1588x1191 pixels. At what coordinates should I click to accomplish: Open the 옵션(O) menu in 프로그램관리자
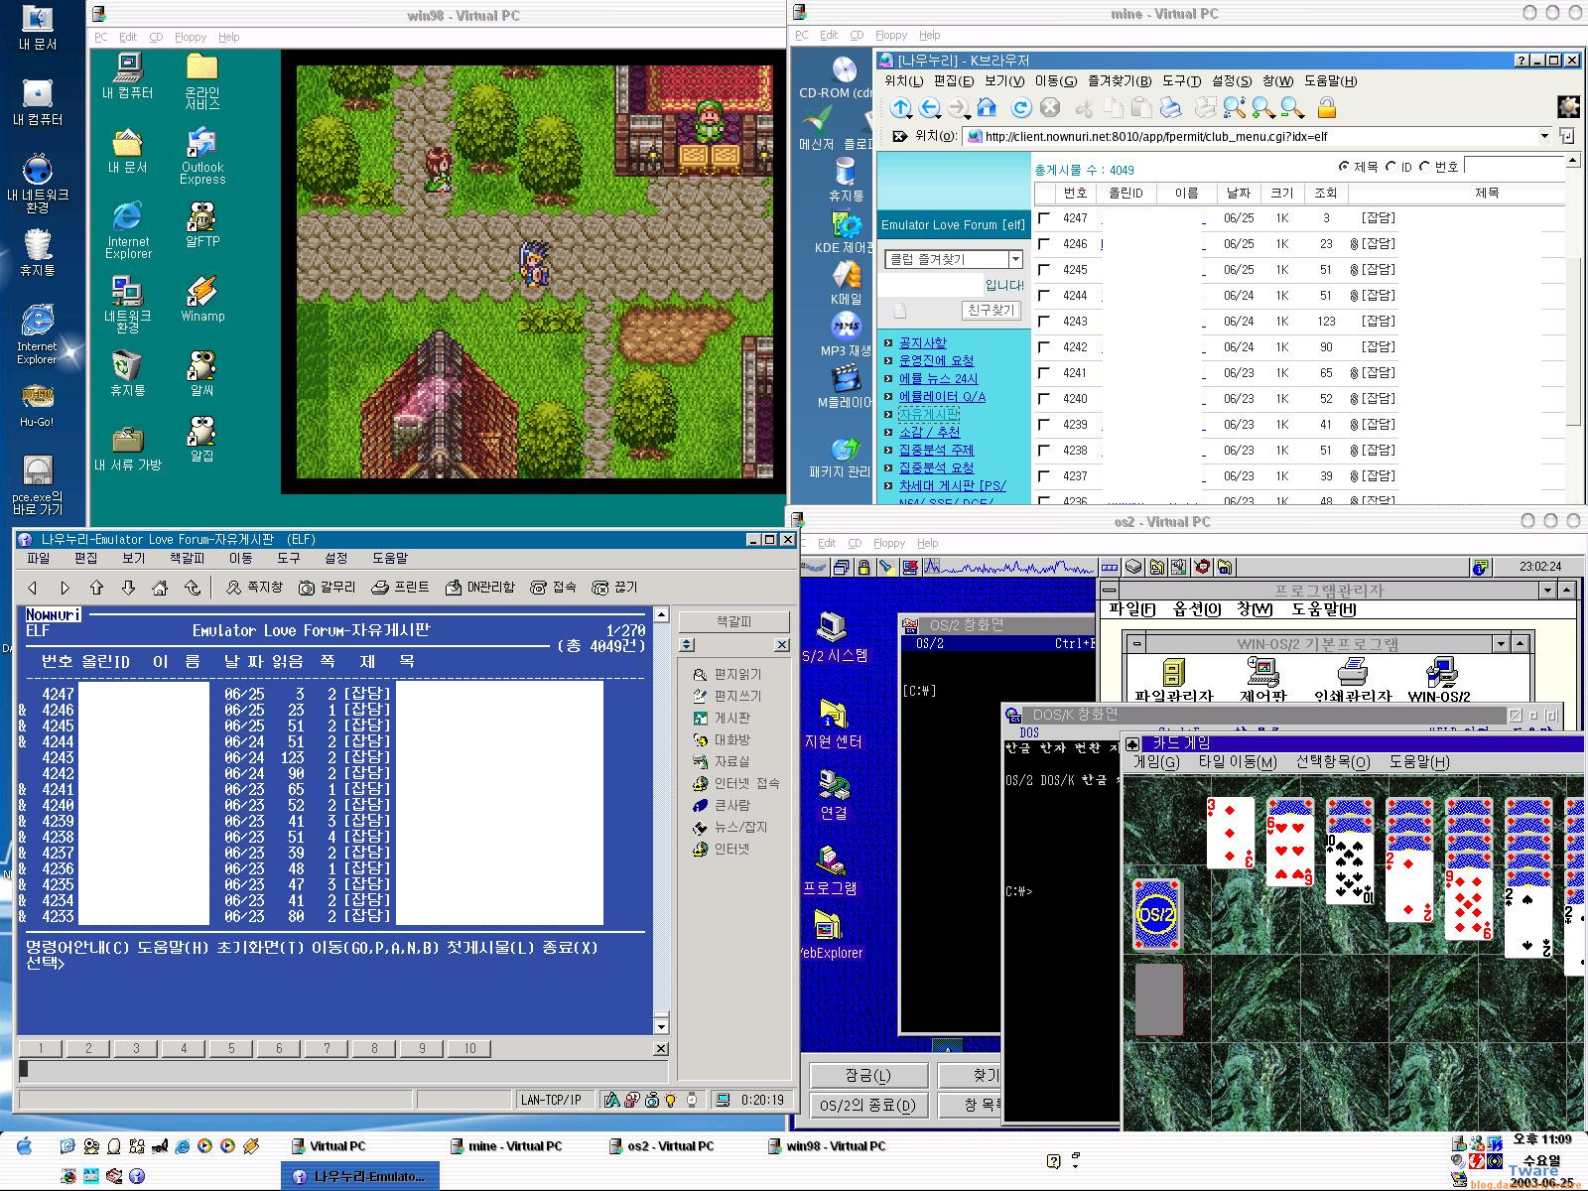click(1196, 609)
